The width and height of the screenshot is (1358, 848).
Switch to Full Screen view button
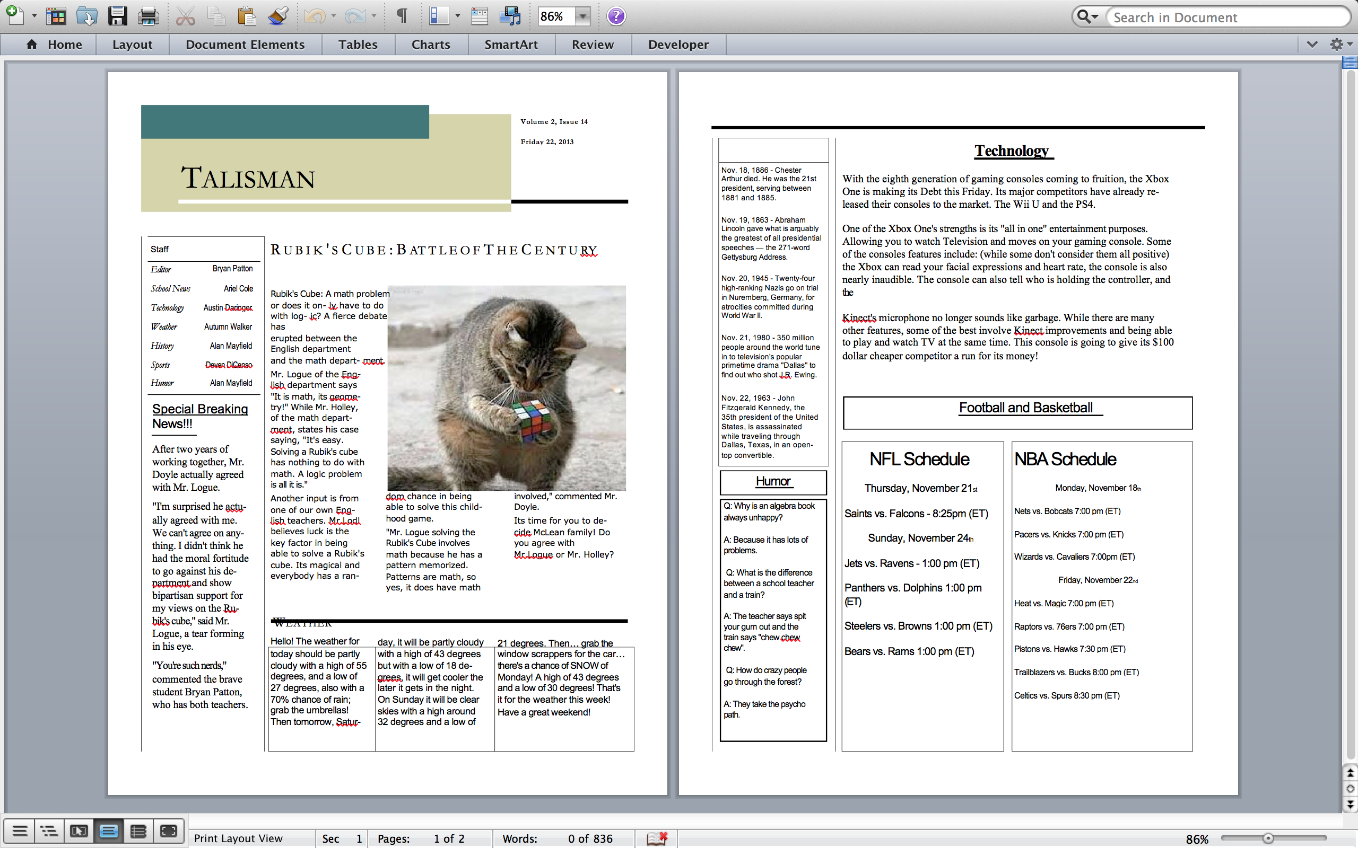click(168, 831)
